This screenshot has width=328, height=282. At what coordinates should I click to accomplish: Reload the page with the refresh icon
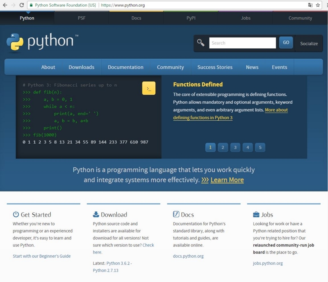(x=21, y=5)
